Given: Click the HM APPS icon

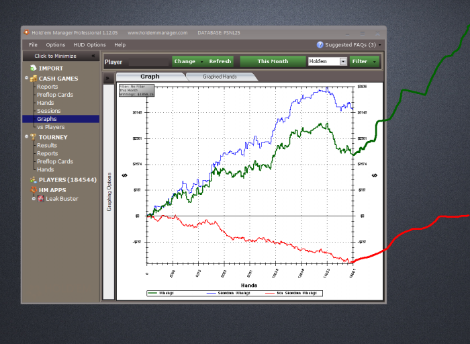Looking at the screenshot, I should [x=34, y=190].
